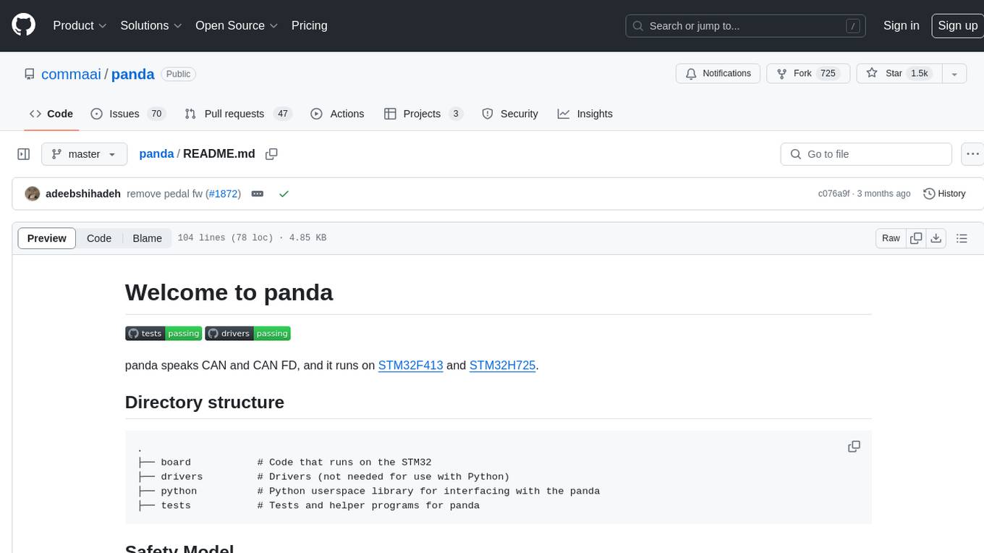This screenshot has width=984, height=553.
Task: Open commit c076a9f
Action: [834, 194]
